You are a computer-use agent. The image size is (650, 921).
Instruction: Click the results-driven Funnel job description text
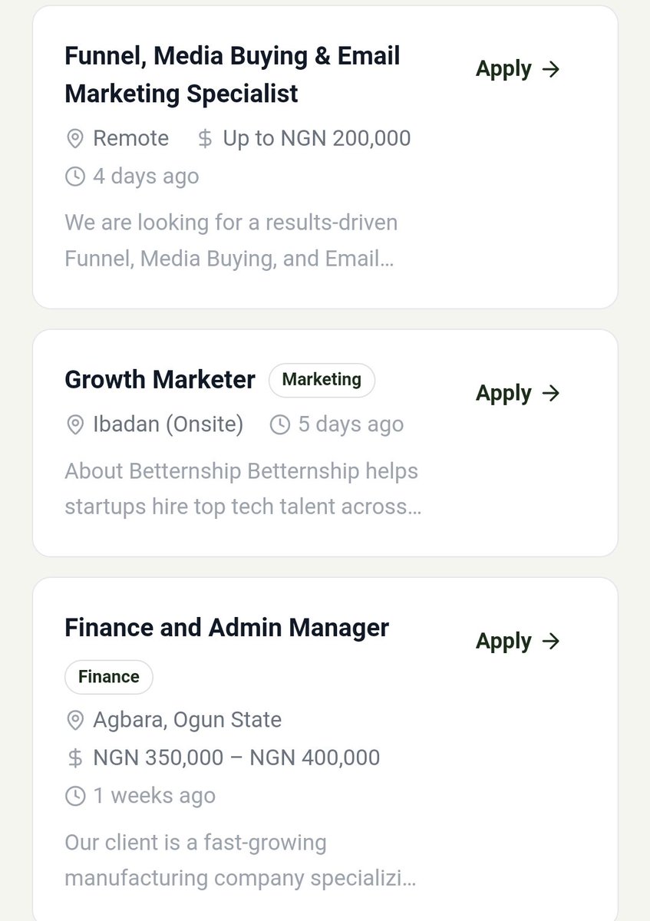click(231, 241)
